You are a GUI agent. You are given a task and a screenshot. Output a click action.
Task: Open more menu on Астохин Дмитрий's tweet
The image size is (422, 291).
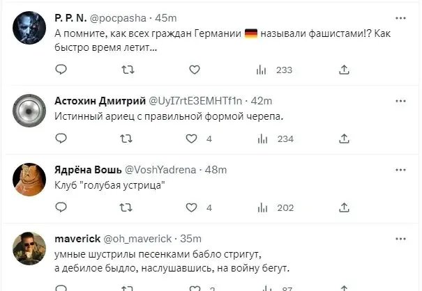[400, 100]
